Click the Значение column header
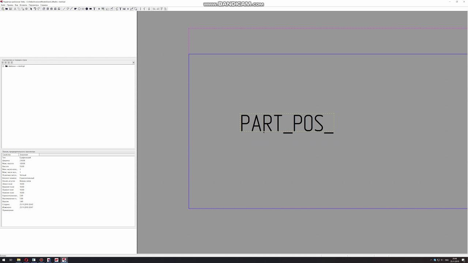This screenshot has height=263, width=468. coord(29,155)
